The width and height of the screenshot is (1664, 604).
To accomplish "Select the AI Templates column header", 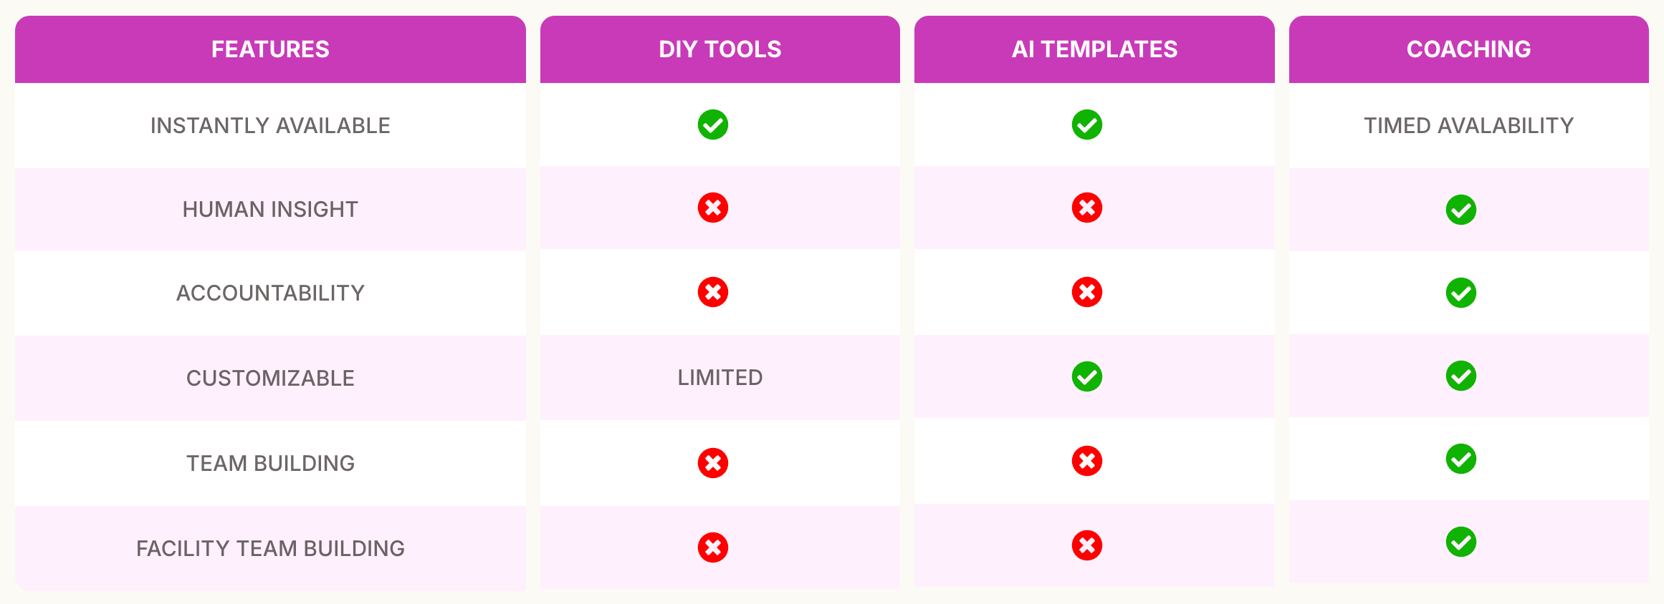I will (x=1094, y=49).
